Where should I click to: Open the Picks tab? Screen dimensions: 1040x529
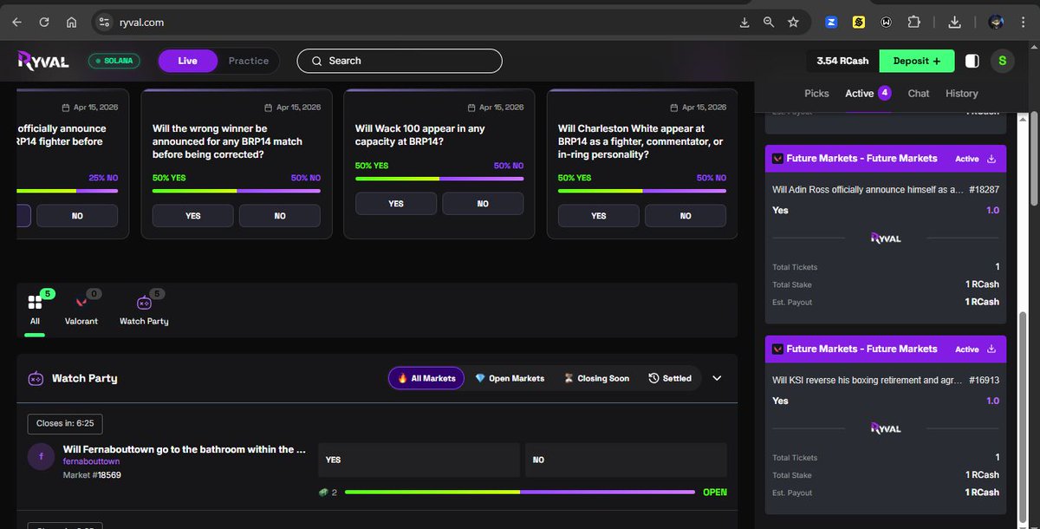coord(816,94)
